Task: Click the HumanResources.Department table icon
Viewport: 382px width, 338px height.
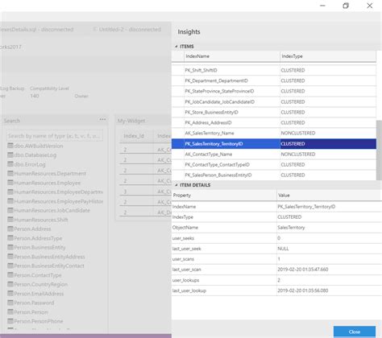Action: coord(10,173)
